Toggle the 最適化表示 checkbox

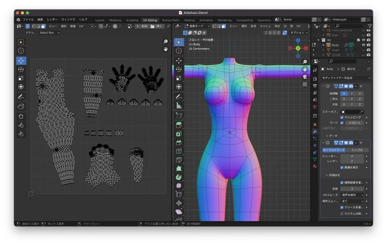pyautogui.click(x=342, y=167)
